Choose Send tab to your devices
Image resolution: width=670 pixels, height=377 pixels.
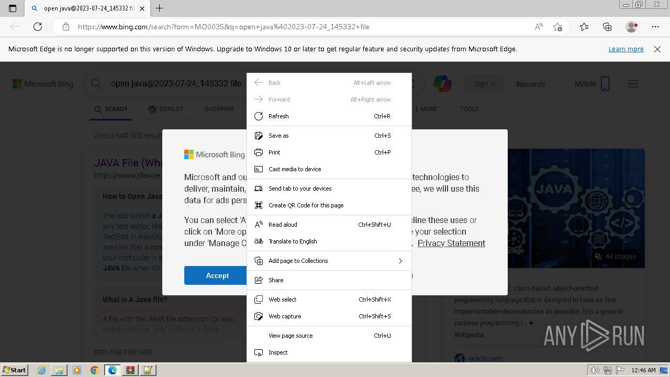tap(329, 188)
